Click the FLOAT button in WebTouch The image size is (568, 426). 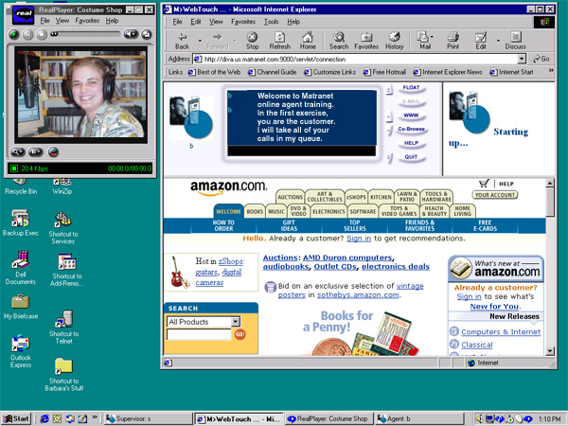point(411,88)
